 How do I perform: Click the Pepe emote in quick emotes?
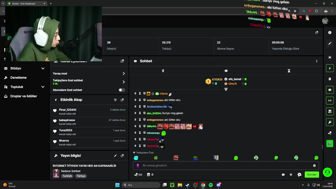click(196, 158)
